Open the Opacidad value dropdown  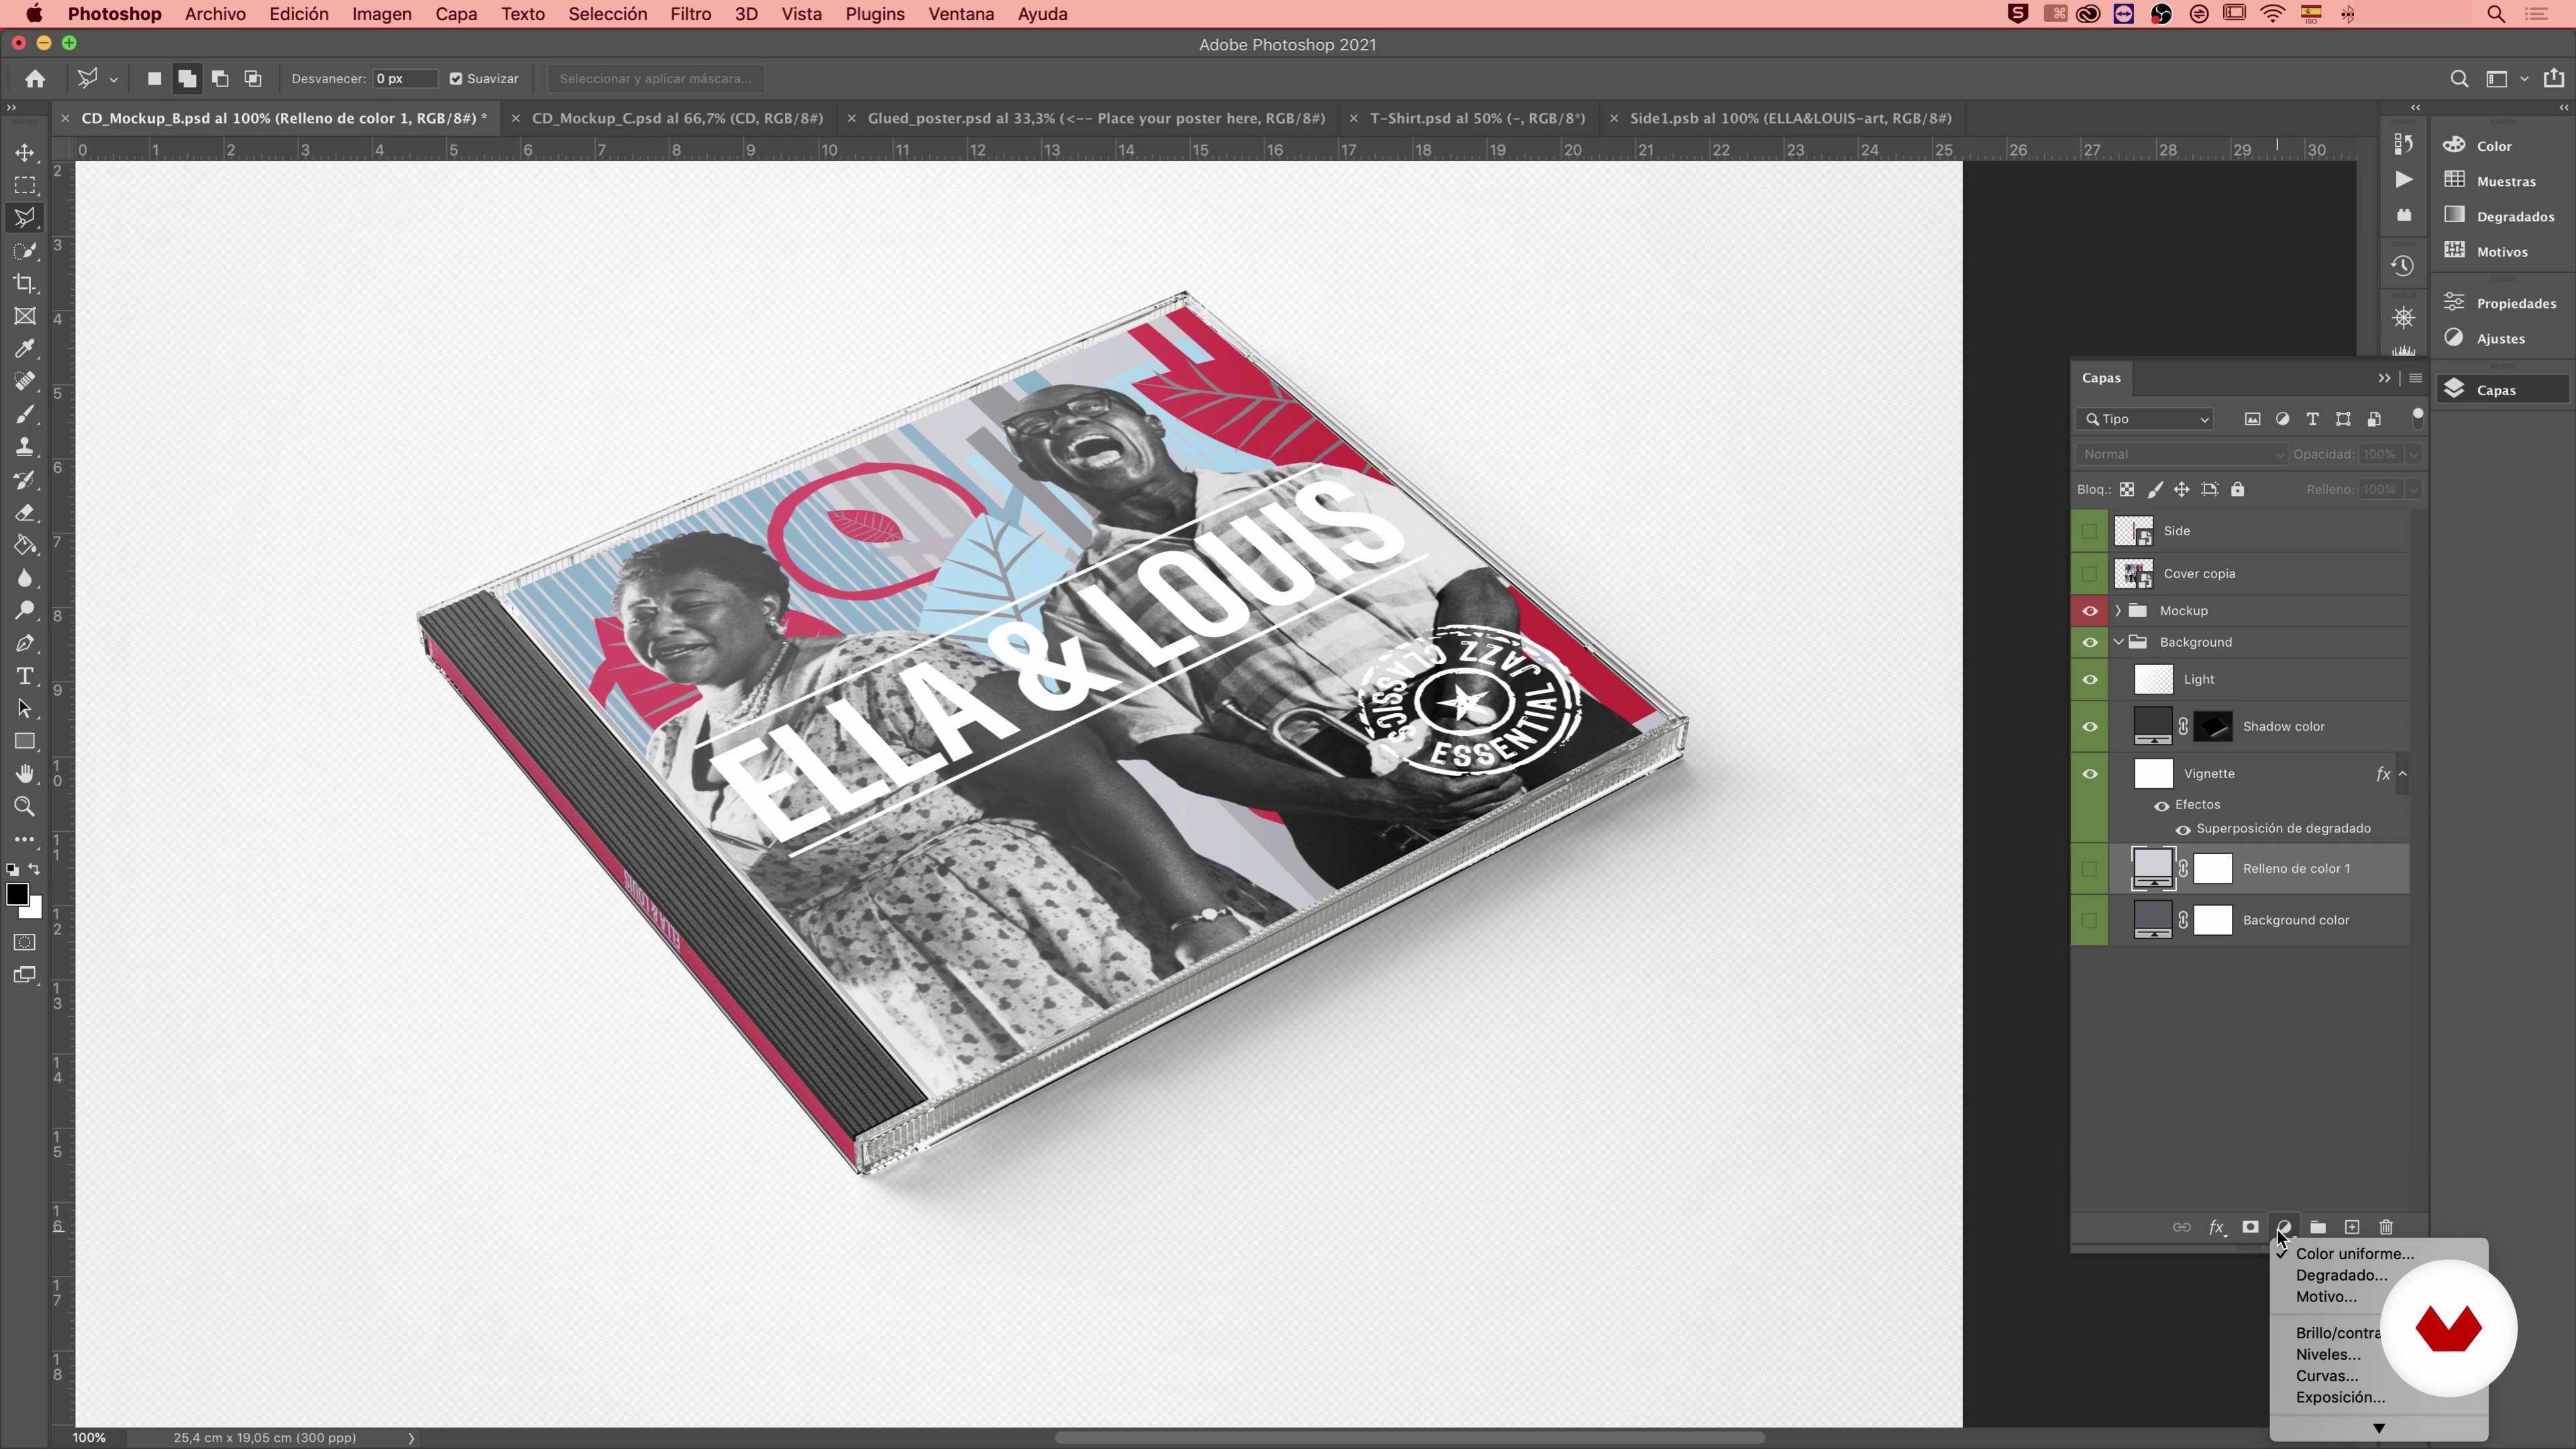pos(2413,454)
